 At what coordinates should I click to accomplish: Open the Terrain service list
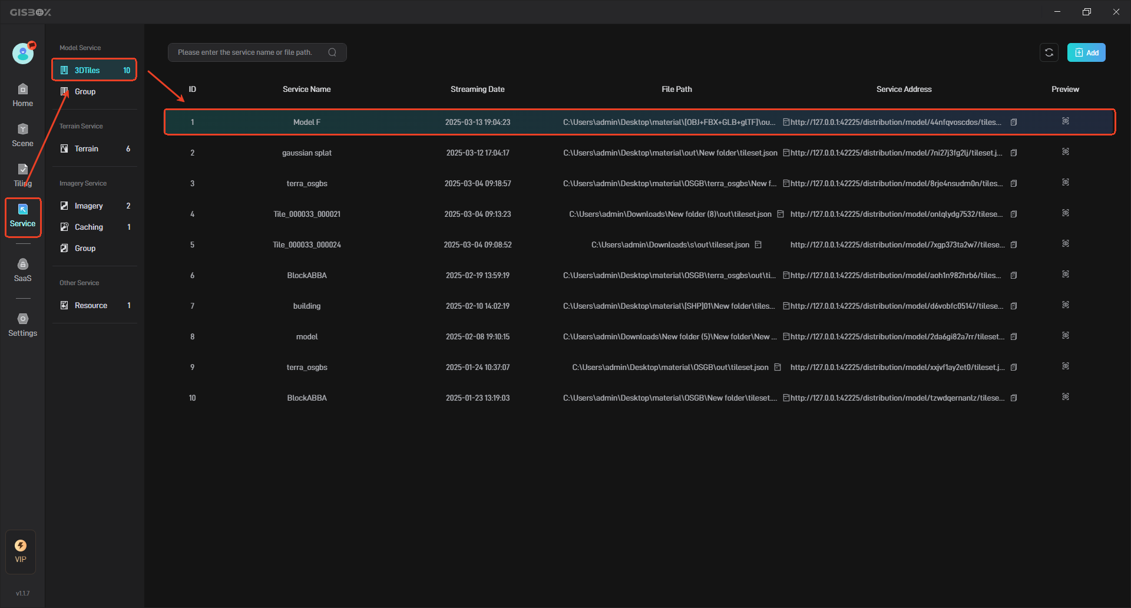(94, 148)
